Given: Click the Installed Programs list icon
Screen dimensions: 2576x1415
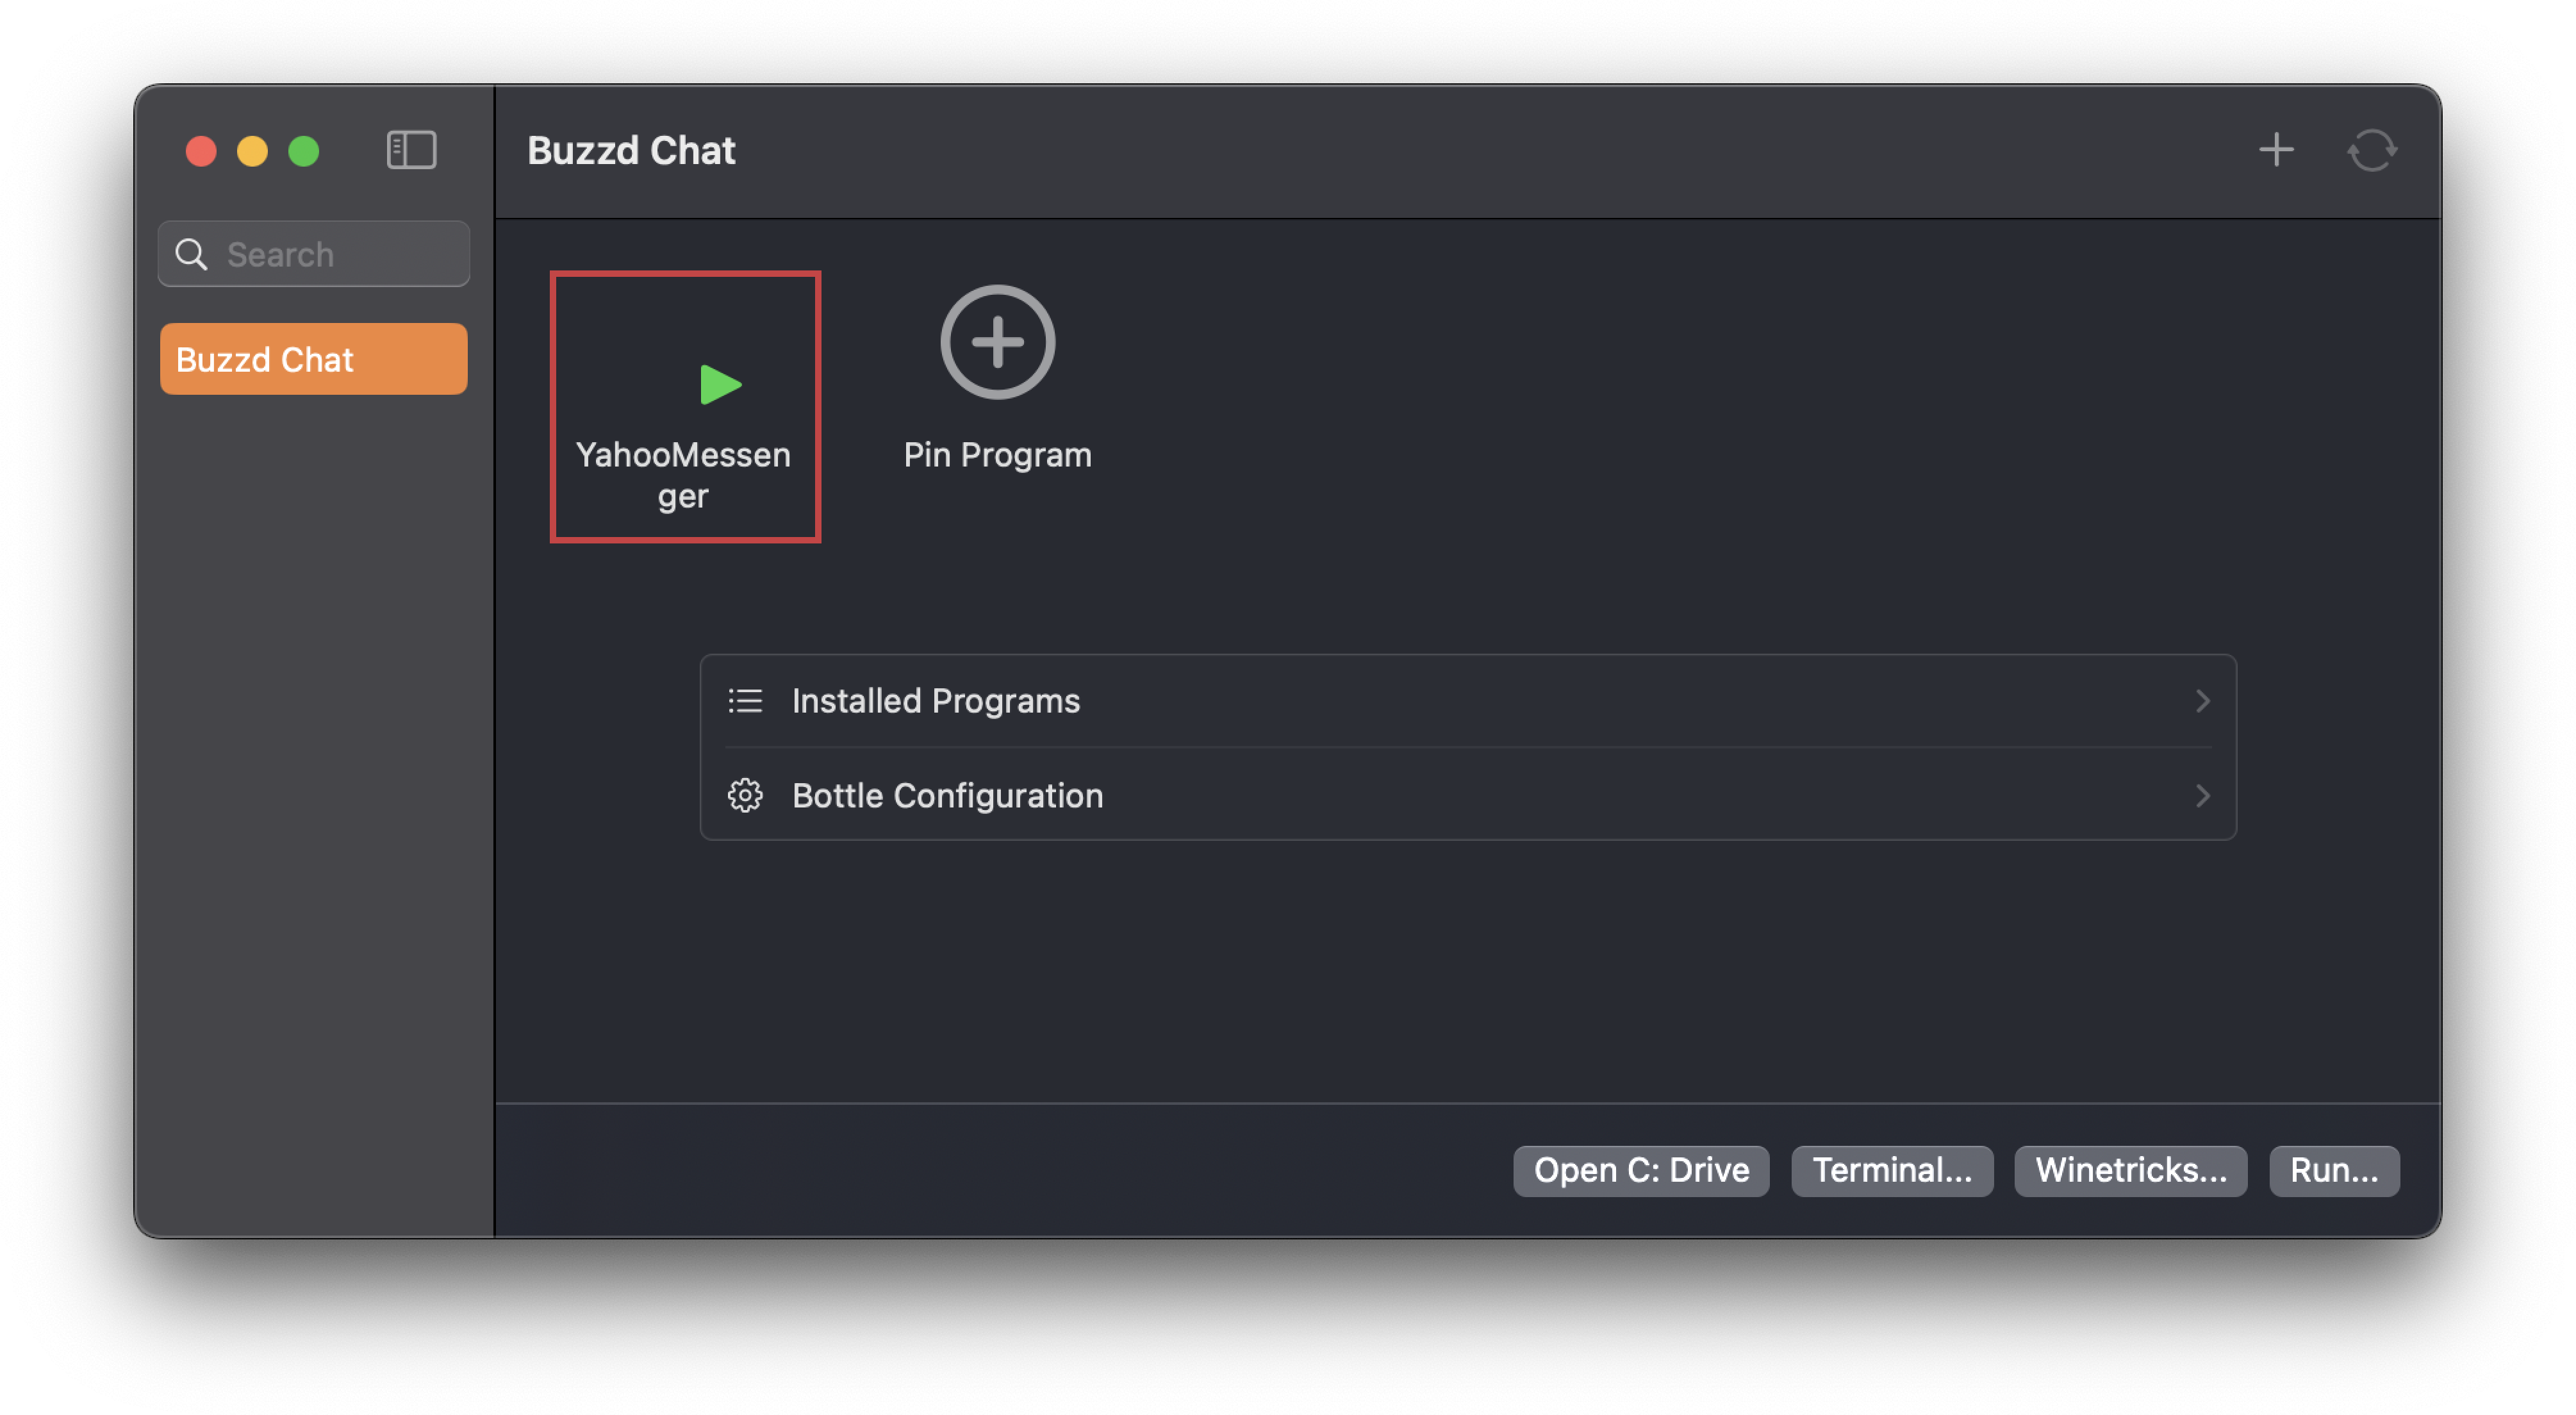Looking at the screenshot, I should point(745,701).
